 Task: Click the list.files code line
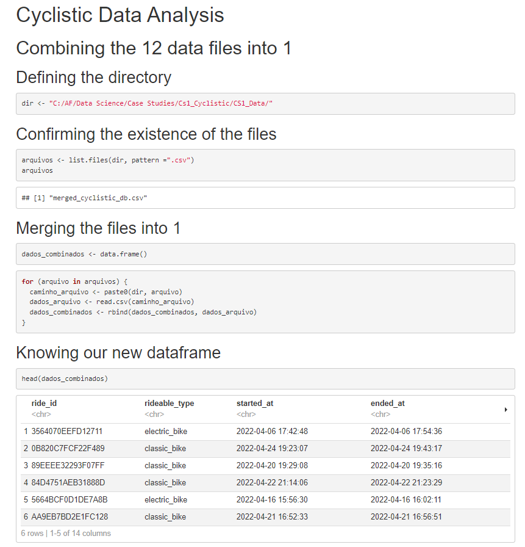(x=108, y=160)
